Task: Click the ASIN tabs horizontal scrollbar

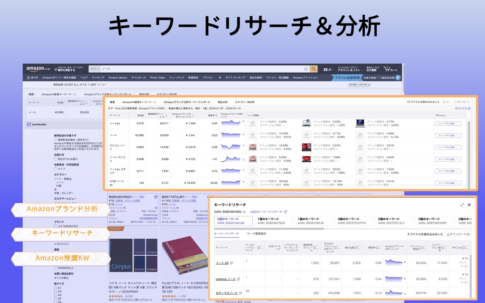Action: [x=269, y=229]
